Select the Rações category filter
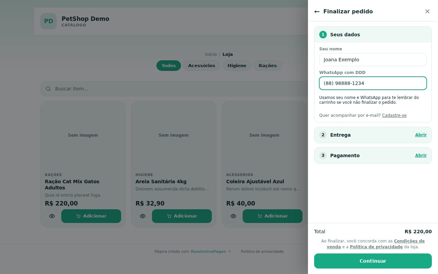 click(268, 66)
